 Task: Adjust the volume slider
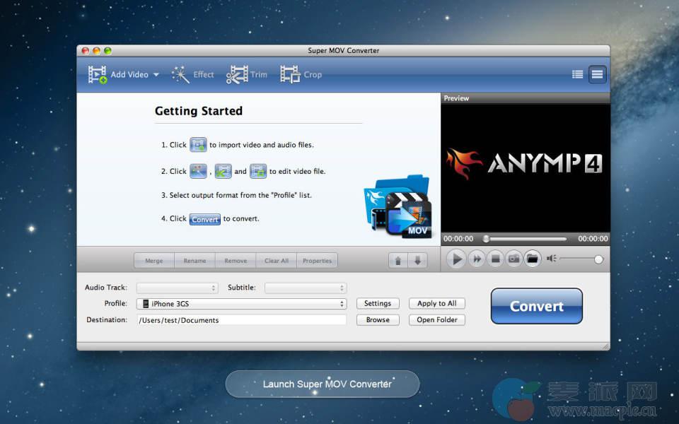(x=580, y=259)
